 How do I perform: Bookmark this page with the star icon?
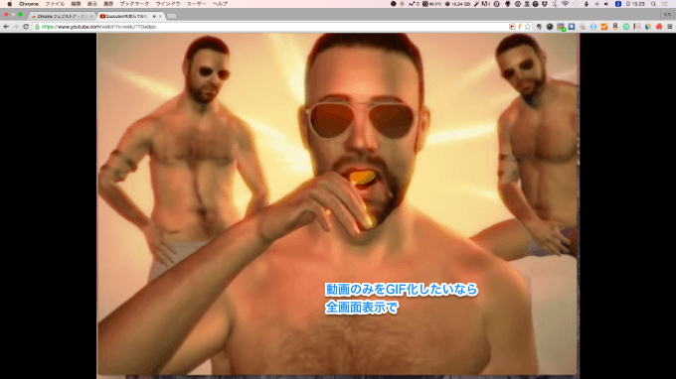point(528,27)
